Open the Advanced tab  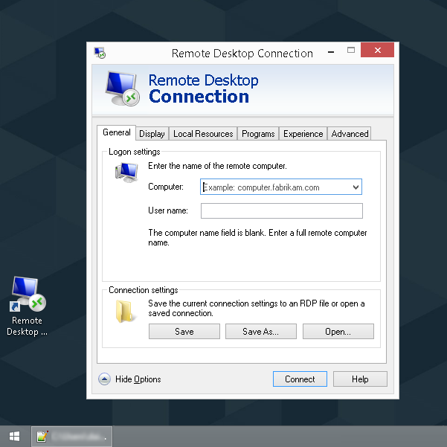(350, 134)
